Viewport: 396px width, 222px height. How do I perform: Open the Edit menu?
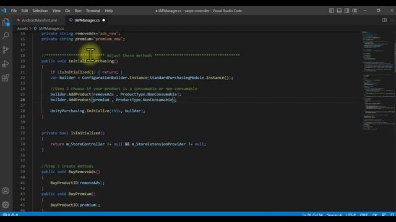pyautogui.click(x=25, y=11)
